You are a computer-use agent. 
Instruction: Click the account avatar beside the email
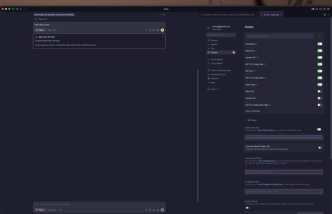pos(208,28)
